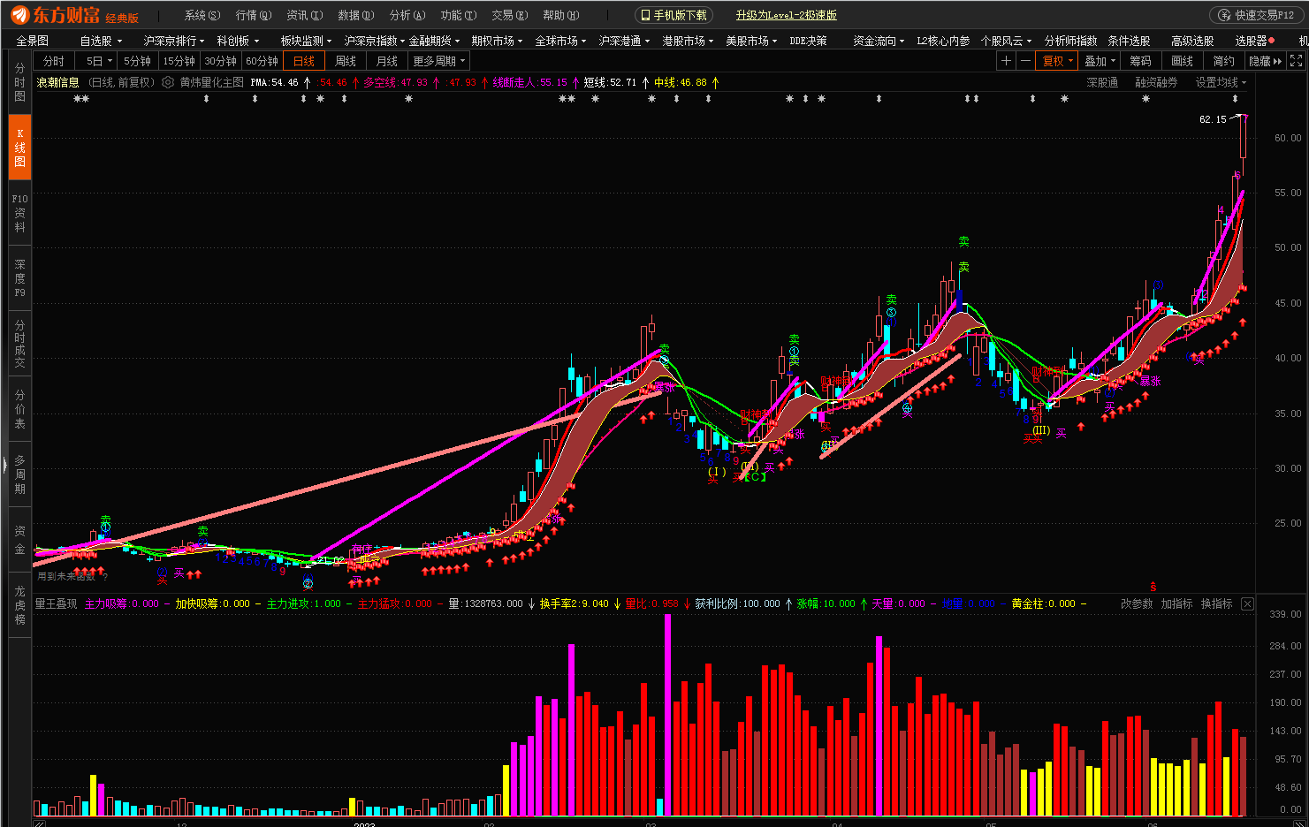Screen dimensions: 1309x827
Task: Click 换指标 on volume indicator
Action: pos(1216,603)
